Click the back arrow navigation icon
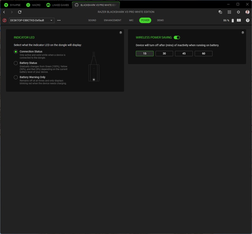Viewport: 252px width, 234px height. click(4, 12)
